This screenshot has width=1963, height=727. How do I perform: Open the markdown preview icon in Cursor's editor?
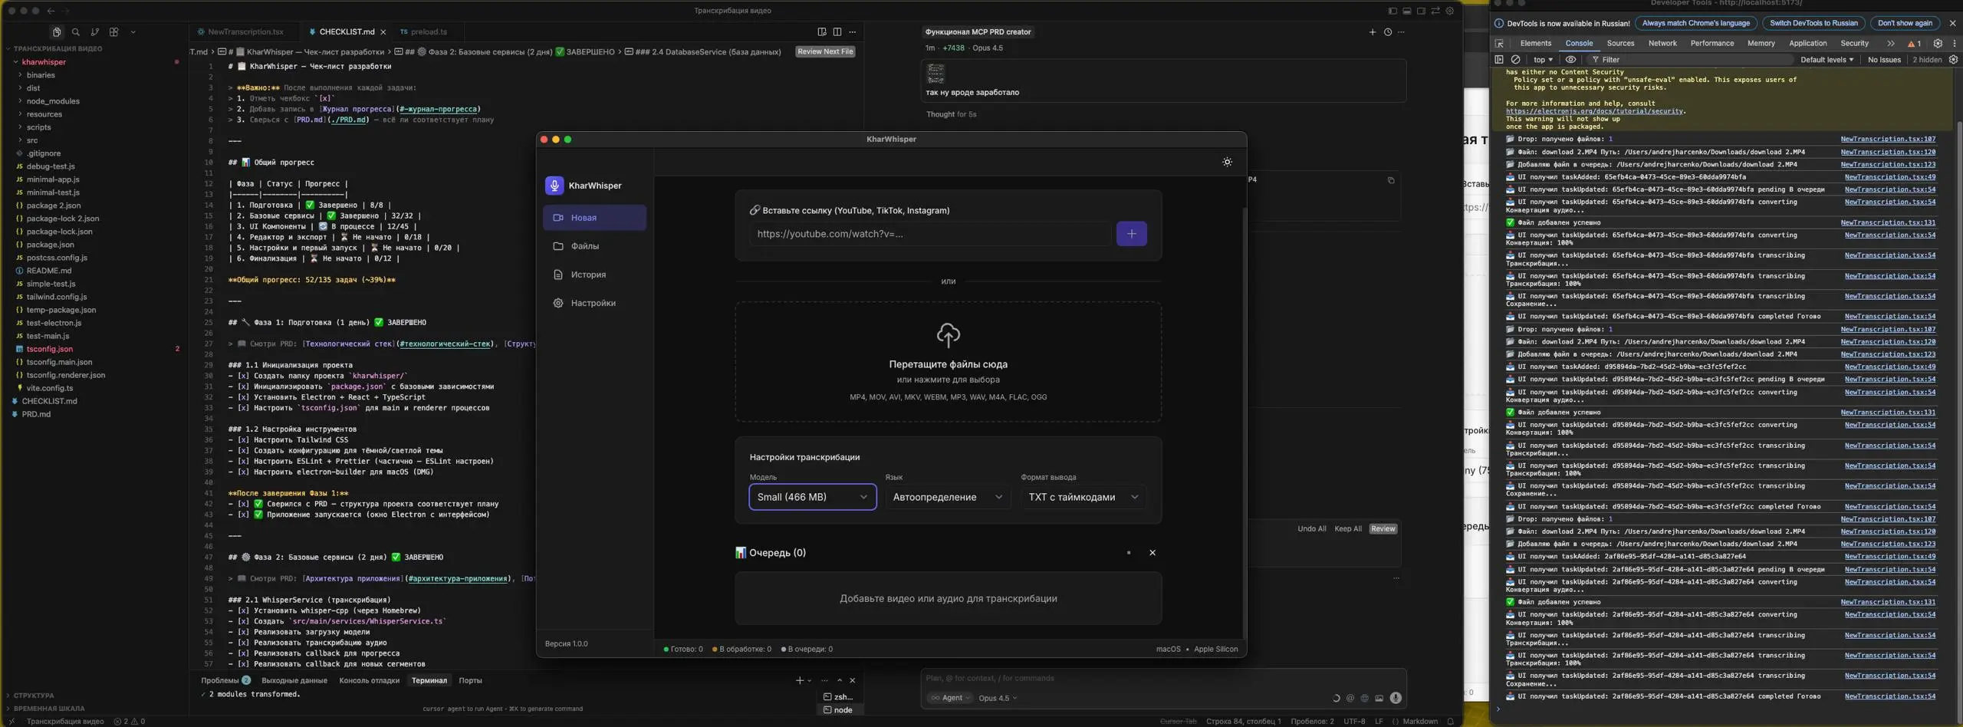tap(822, 32)
